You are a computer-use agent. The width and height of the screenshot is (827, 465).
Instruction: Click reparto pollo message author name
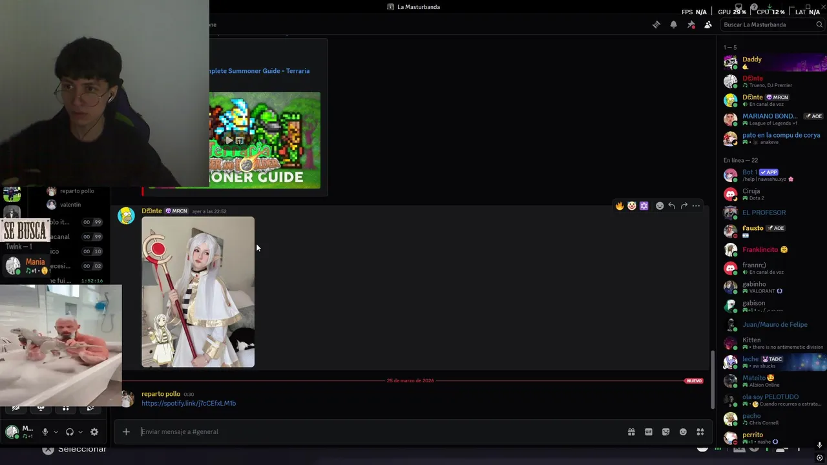pos(161,394)
